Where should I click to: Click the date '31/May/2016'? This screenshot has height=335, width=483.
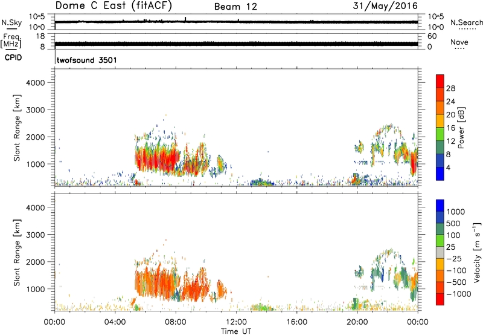pyautogui.click(x=385, y=6)
